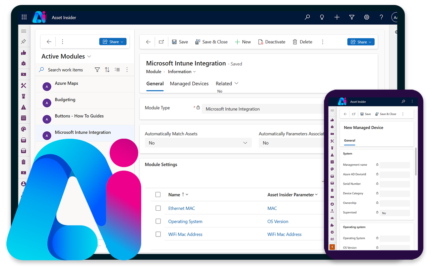Open Name column header sort menu

(x=187, y=195)
